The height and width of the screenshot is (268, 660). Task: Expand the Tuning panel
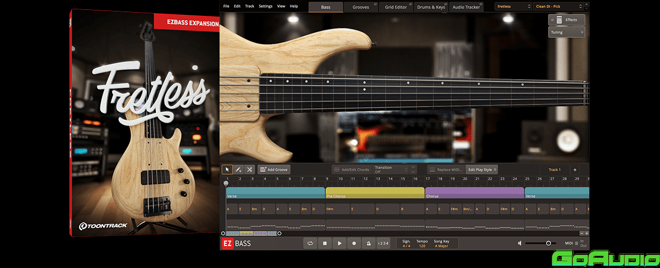point(566,32)
